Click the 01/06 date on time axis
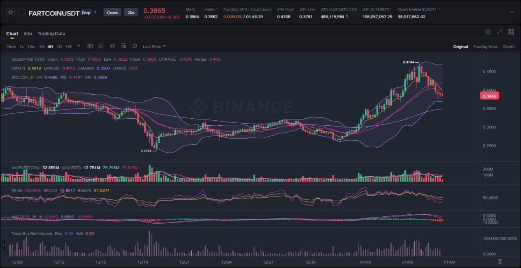521x268 pixels. point(407,262)
